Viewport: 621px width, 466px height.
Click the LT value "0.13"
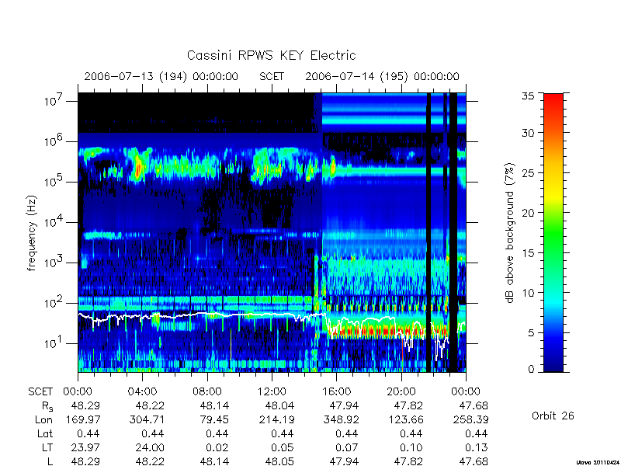click(x=477, y=447)
